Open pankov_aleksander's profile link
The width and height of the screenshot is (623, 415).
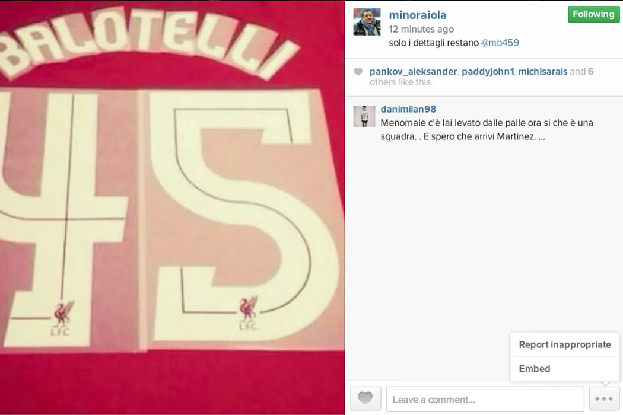tap(413, 72)
